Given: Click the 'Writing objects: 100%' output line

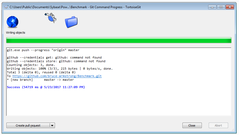Looking at the screenshot, I should tap(60, 69).
